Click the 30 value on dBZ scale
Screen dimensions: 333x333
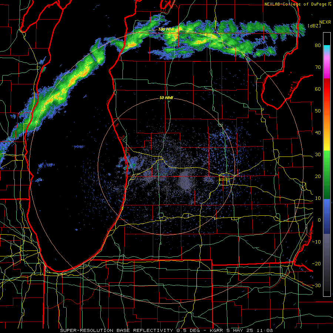click(x=318, y=155)
